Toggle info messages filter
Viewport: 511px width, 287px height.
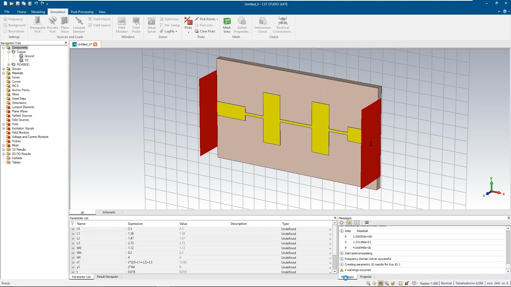click(x=357, y=223)
